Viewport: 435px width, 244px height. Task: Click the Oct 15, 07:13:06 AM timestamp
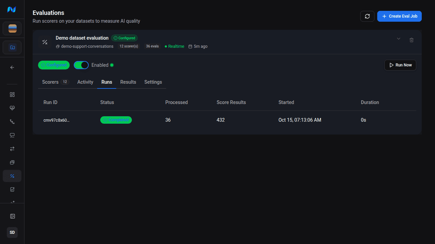pyautogui.click(x=300, y=120)
